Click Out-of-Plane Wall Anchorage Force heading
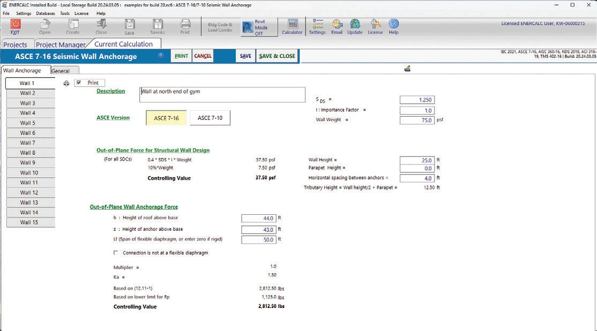Screen dimensions: 597x331 [x=134, y=207]
